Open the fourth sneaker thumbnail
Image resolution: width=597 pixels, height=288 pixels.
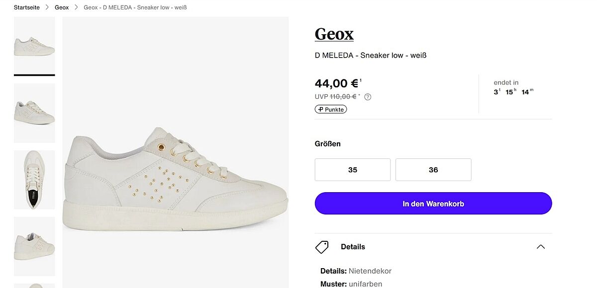34,246
